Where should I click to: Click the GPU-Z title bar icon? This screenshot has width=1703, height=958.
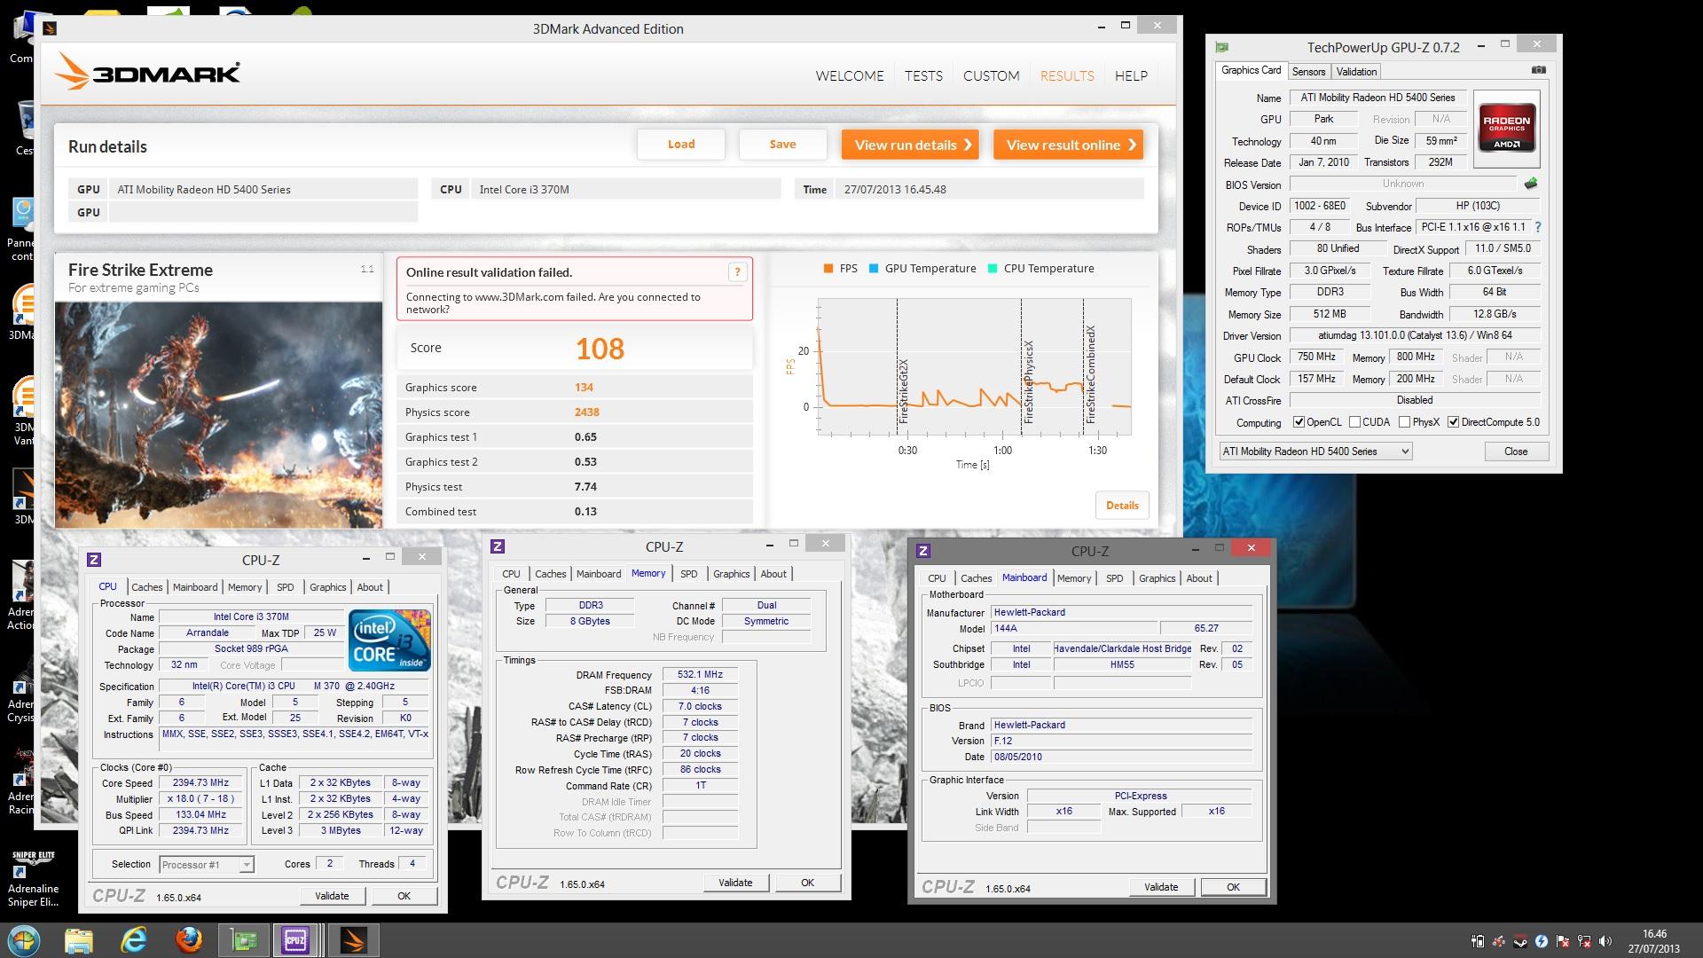[1222, 47]
